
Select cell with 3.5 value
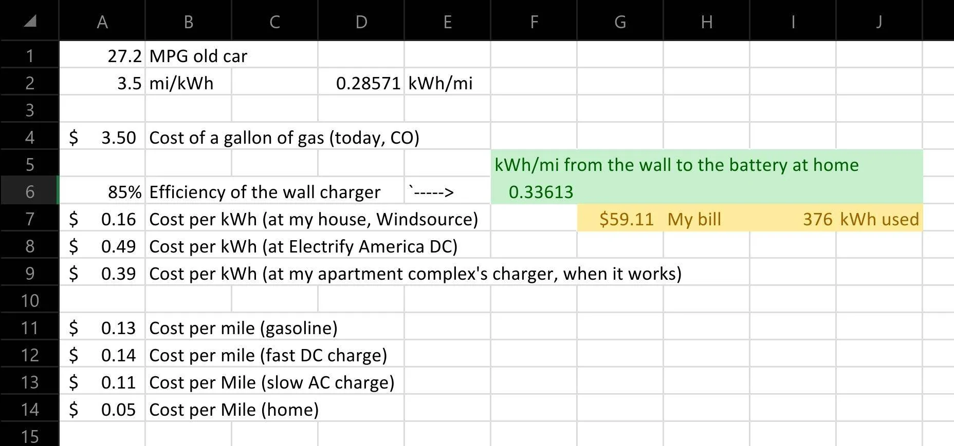click(102, 82)
